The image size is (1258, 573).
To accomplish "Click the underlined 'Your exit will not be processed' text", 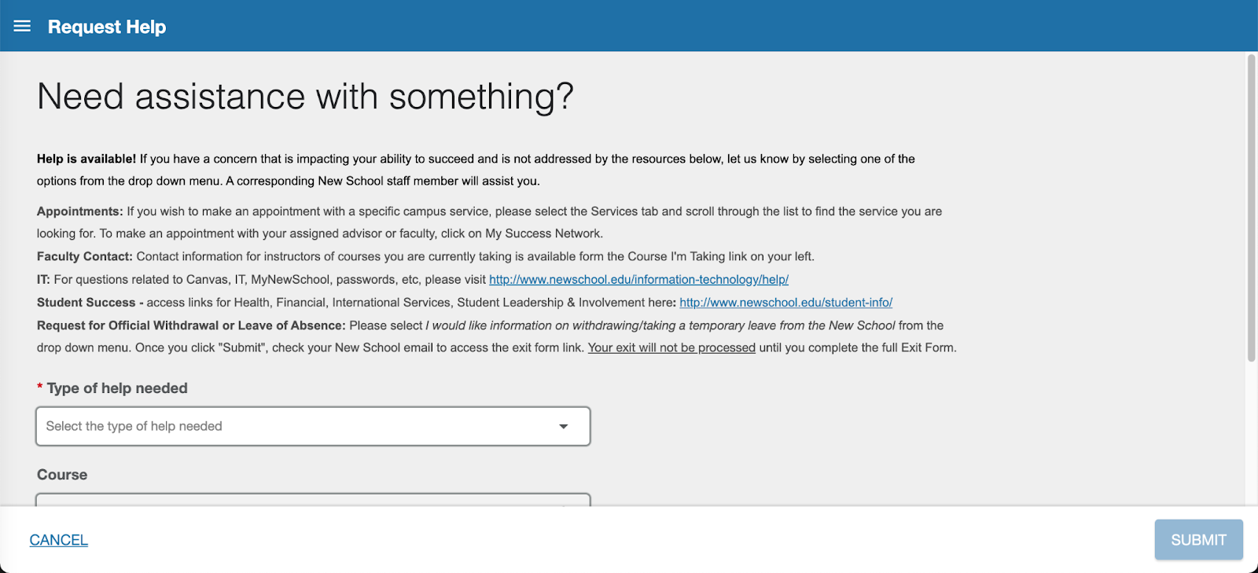I will pyautogui.click(x=671, y=347).
